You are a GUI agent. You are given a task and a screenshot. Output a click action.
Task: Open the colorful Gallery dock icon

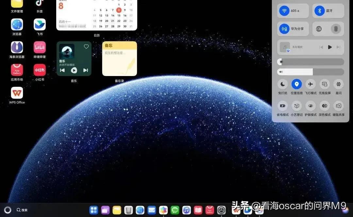click(x=163, y=210)
